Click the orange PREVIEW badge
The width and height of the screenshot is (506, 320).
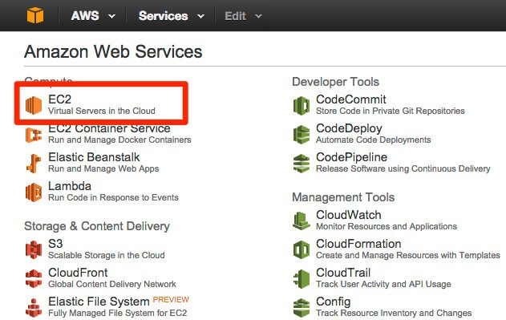click(x=171, y=300)
